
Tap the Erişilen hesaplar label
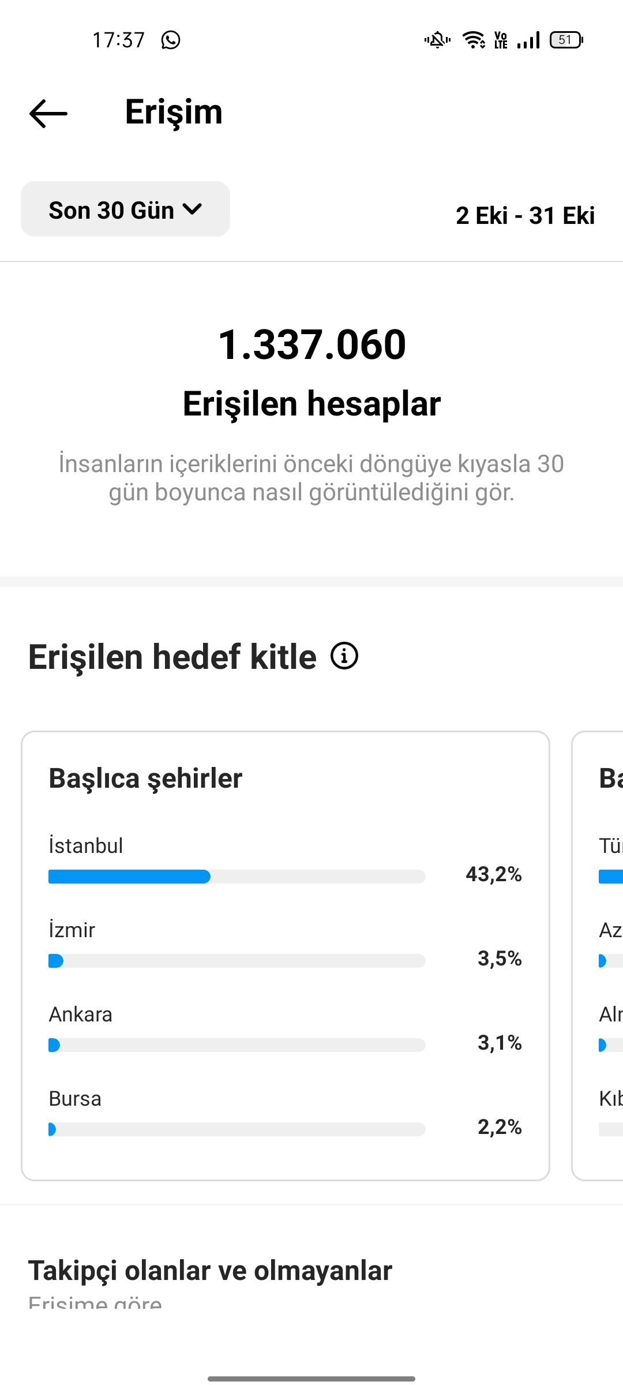pyautogui.click(x=312, y=403)
